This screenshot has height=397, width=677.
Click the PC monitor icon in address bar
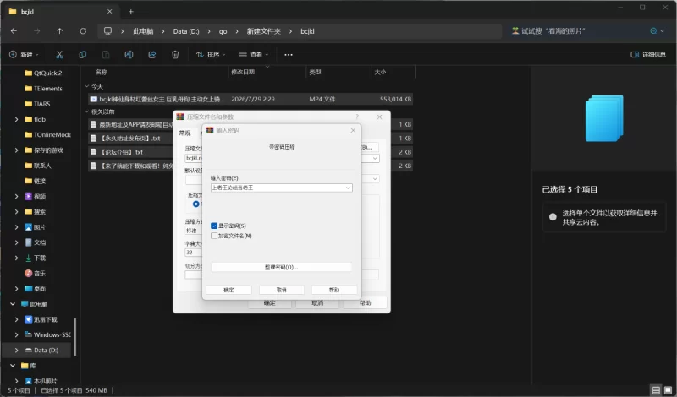coord(107,31)
